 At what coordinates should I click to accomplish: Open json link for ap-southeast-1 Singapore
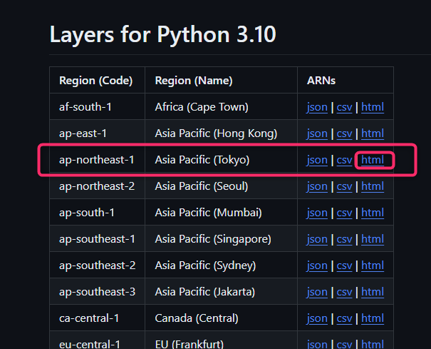pos(317,239)
